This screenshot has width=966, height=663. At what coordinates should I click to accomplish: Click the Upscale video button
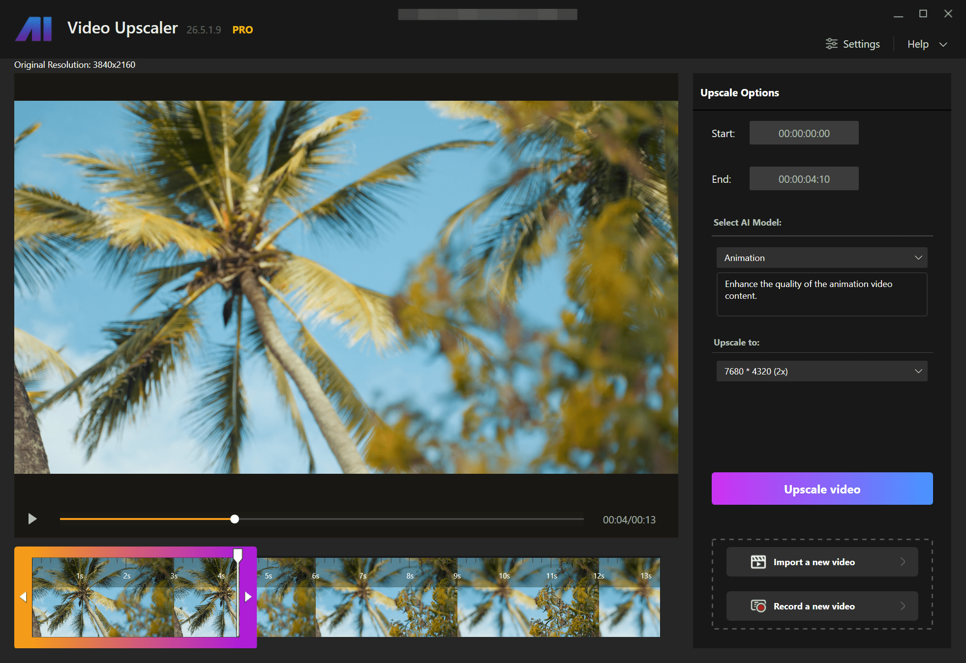821,489
